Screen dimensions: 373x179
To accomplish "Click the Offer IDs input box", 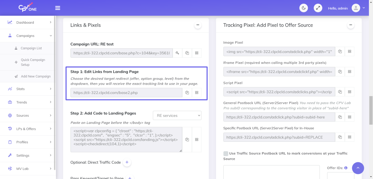I will point(340,176).
